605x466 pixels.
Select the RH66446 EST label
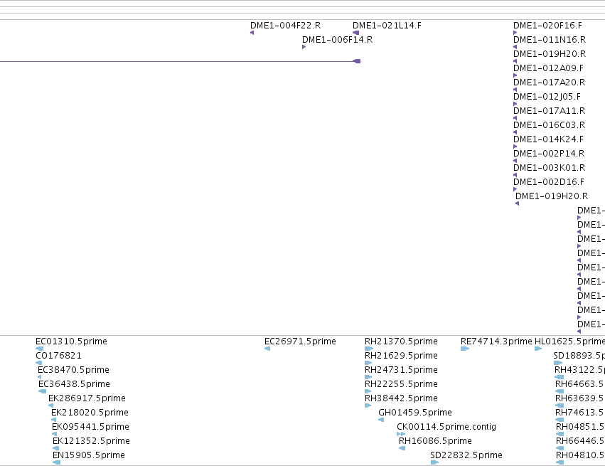tap(580, 441)
